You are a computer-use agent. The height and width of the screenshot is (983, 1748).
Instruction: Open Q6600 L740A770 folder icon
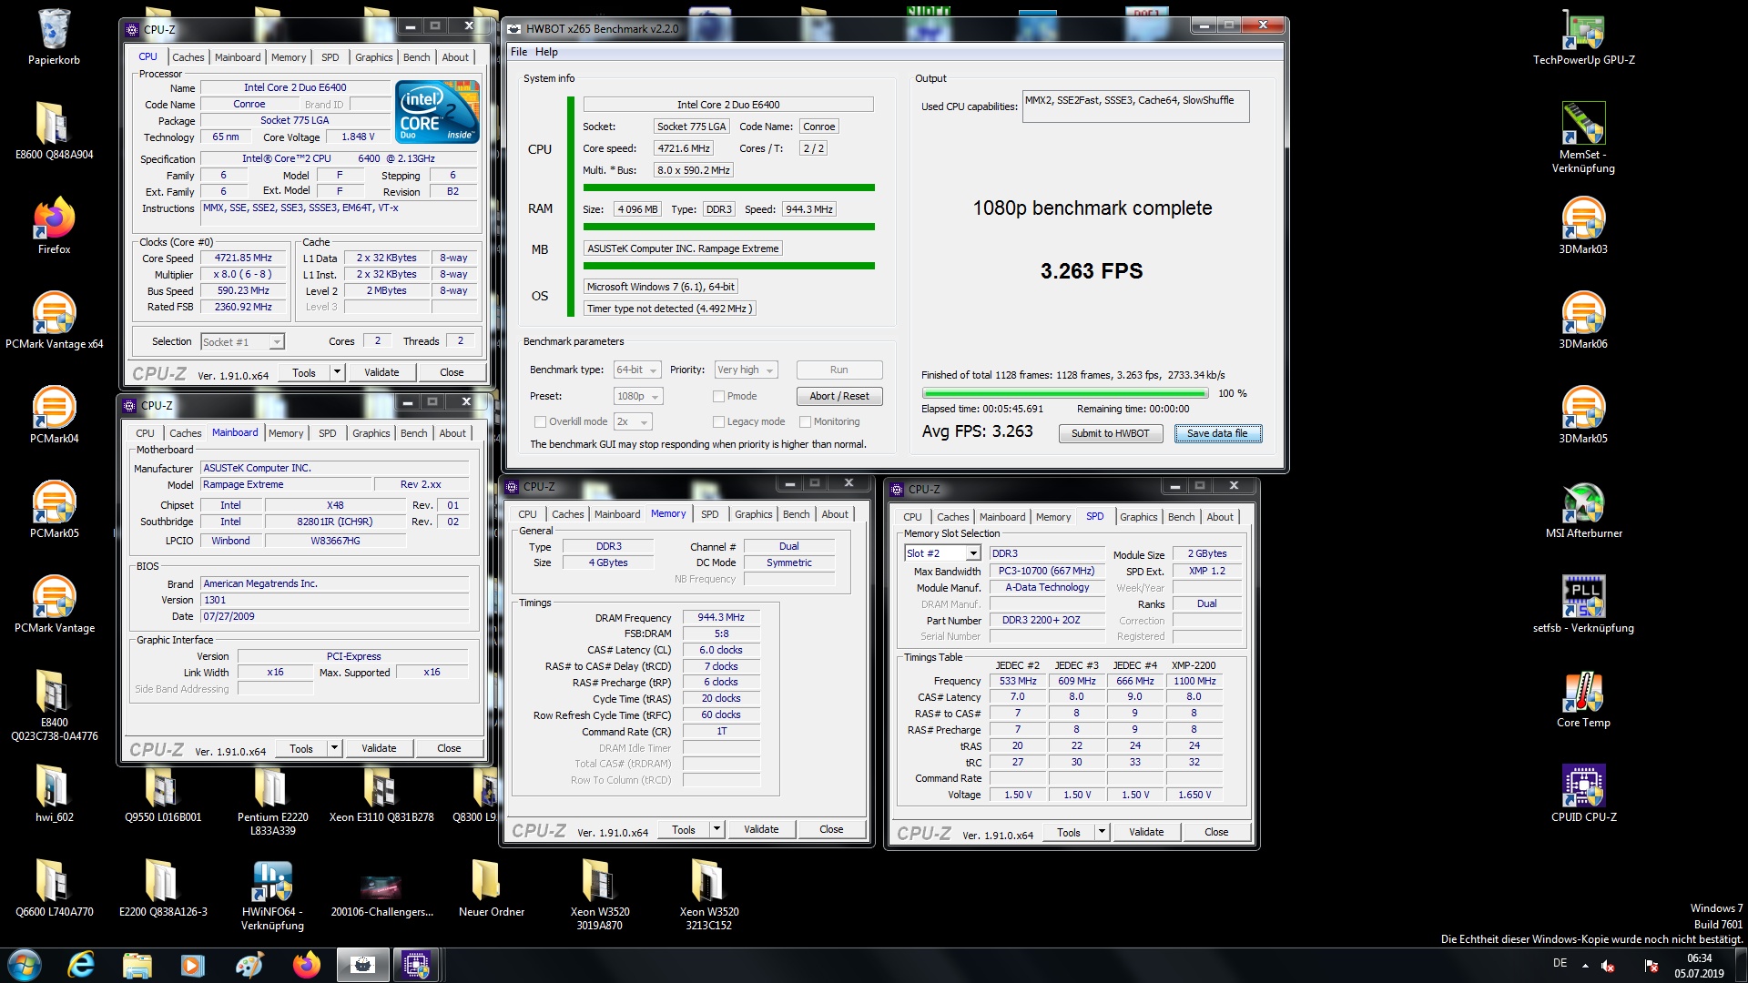(54, 887)
